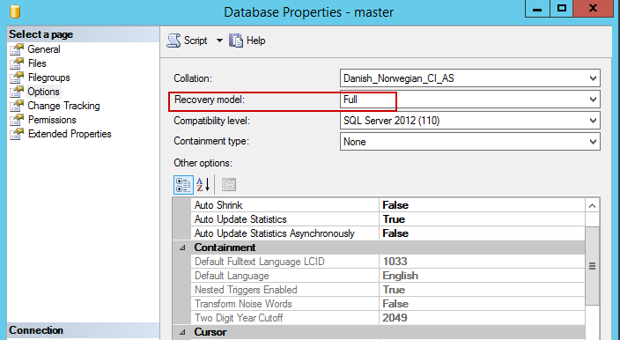
Task: Go to the Filegroups page
Action: pos(49,78)
